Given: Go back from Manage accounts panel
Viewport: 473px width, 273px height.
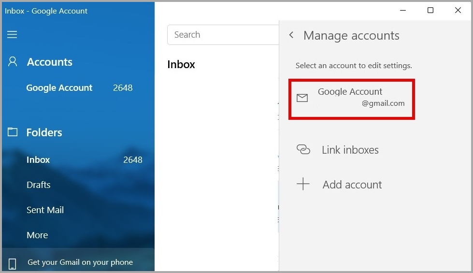Looking at the screenshot, I should 291,35.
